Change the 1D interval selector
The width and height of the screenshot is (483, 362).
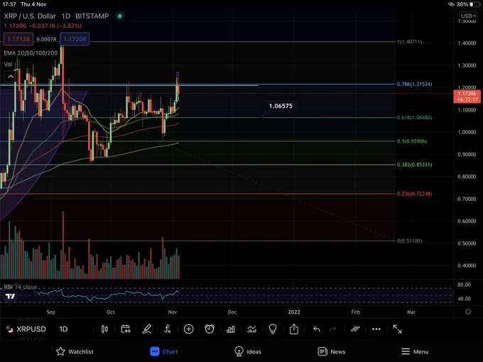pos(63,329)
